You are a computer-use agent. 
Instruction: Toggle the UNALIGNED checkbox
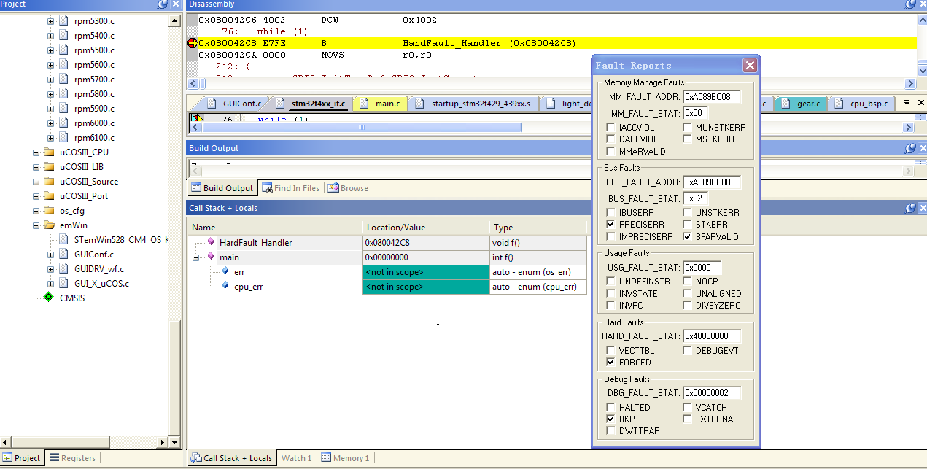[688, 293]
